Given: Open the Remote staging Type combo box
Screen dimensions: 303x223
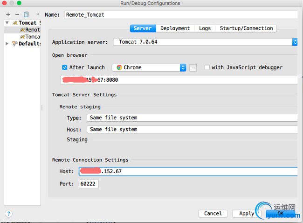Looking at the screenshot, I should click(192, 118).
